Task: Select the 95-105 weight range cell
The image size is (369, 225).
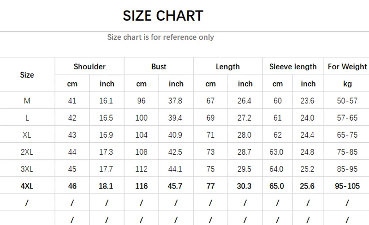Action: pos(347,186)
